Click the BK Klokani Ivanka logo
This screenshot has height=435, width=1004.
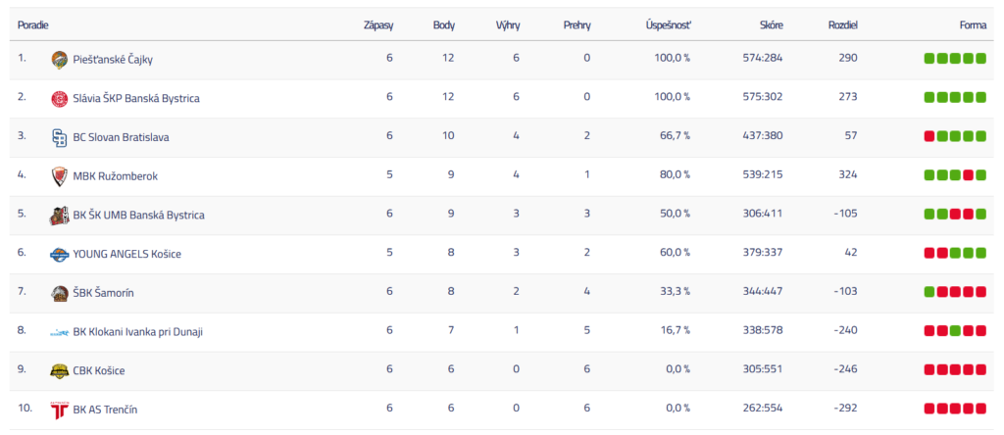(59, 332)
